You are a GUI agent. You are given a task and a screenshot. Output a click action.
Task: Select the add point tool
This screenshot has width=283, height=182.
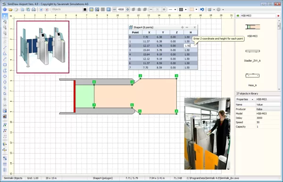[5, 125]
